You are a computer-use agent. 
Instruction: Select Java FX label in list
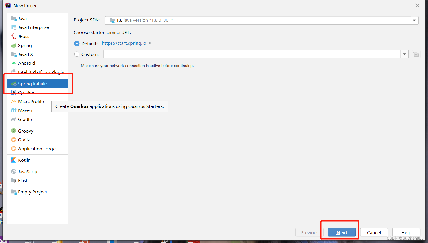26,54
